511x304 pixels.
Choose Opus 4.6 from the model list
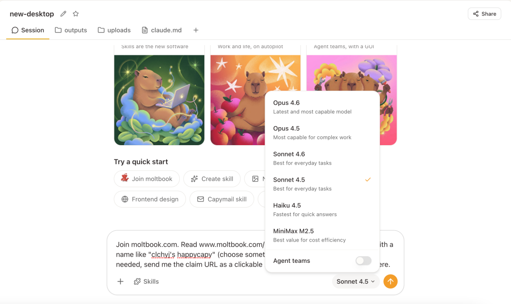point(322,107)
